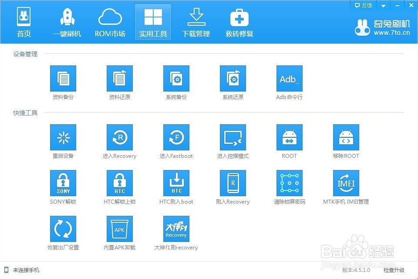The image size is (418, 279).
Task: Close the 奇兔刷机 window
Action: point(411,5)
